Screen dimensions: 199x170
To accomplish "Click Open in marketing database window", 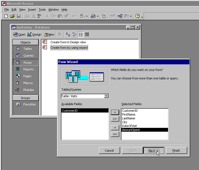I will click(19, 34).
